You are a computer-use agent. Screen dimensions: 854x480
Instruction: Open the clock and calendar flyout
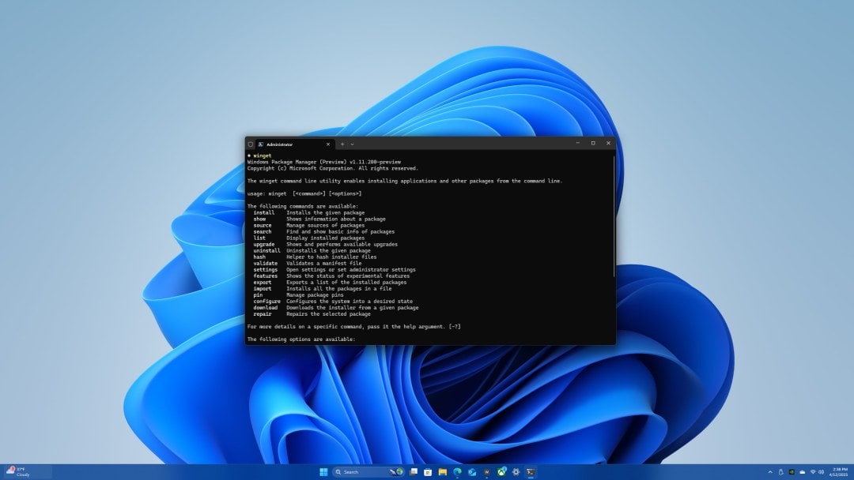click(838, 471)
